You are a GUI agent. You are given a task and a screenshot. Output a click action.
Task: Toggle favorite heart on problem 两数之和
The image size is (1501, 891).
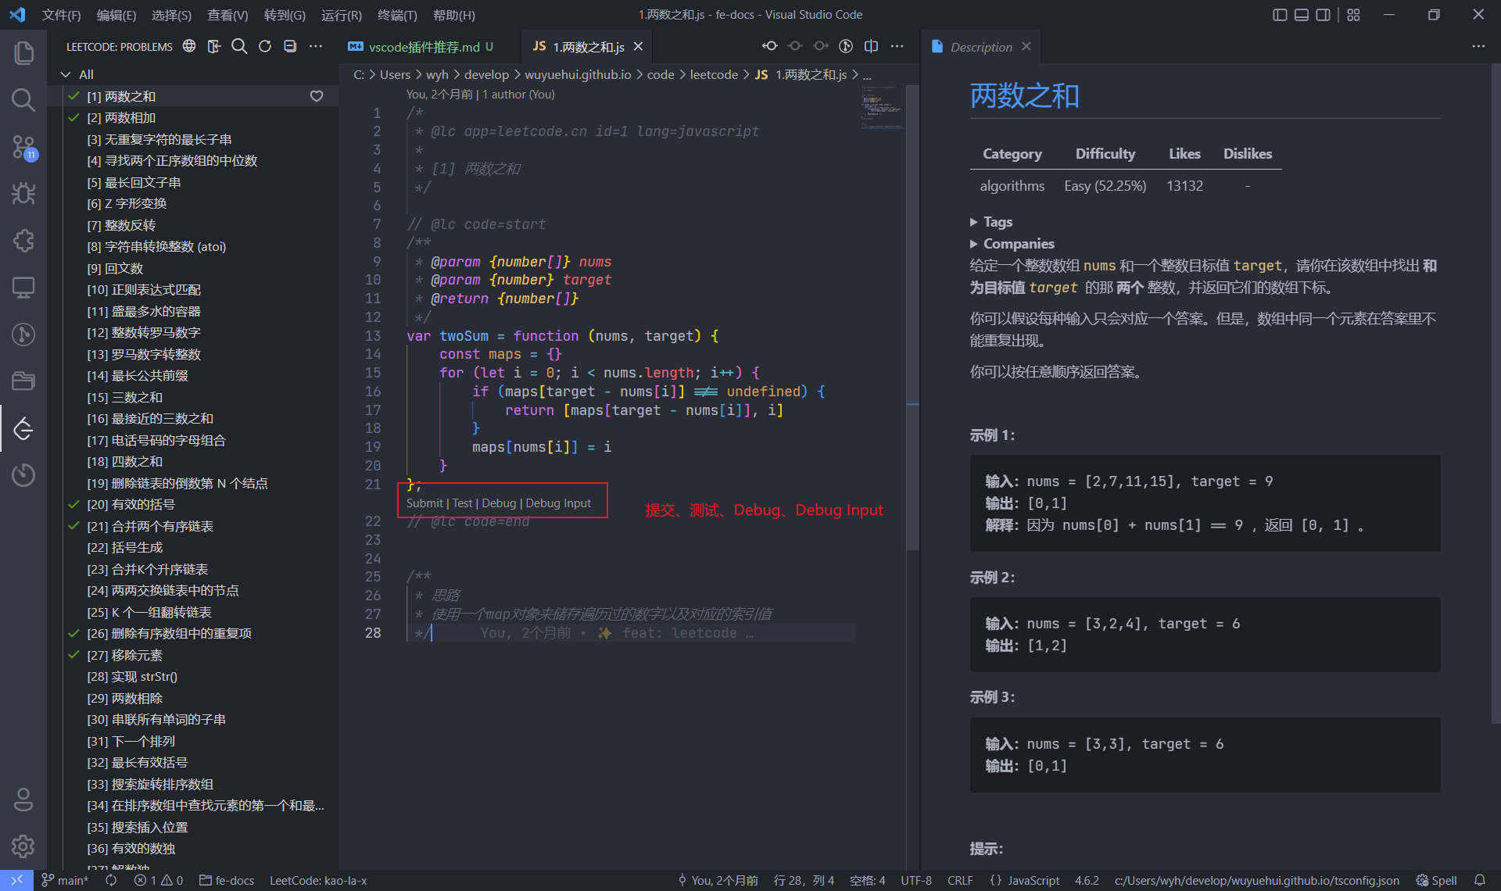(x=317, y=96)
